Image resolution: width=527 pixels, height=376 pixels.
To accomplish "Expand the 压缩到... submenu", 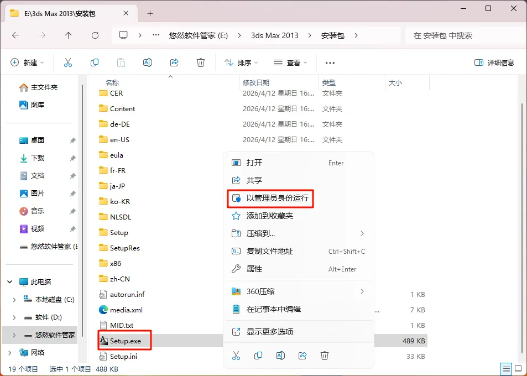I will click(x=362, y=233).
